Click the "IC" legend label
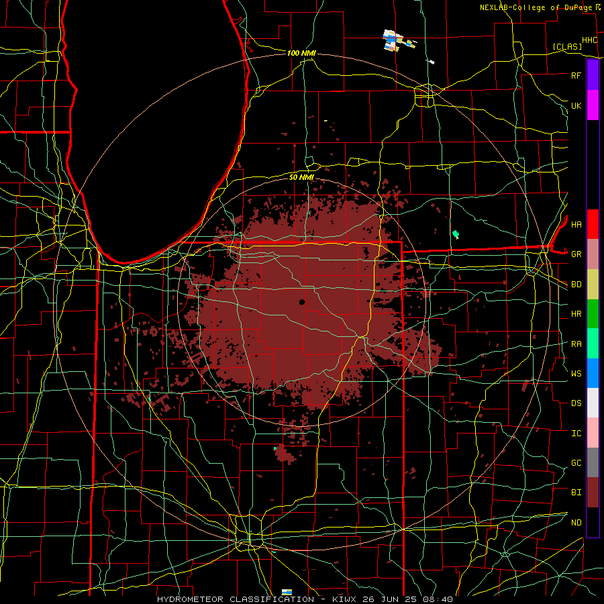This screenshot has height=604, width=604. (576, 434)
